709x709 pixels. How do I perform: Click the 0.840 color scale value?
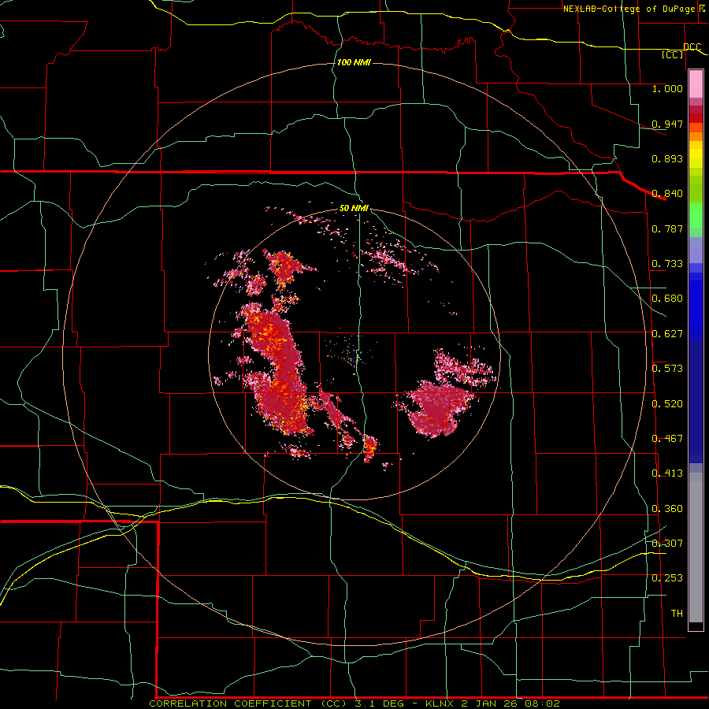pos(667,194)
